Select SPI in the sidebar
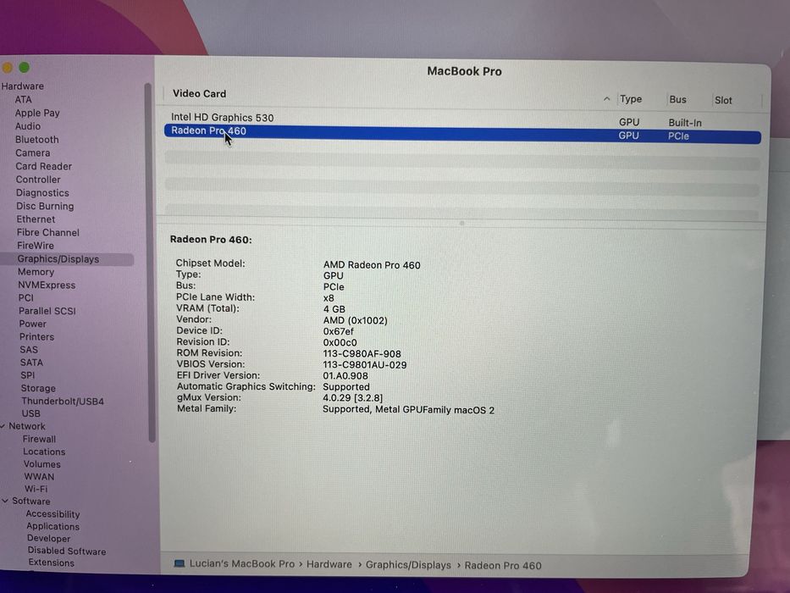The image size is (790, 593). tap(28, 375)
